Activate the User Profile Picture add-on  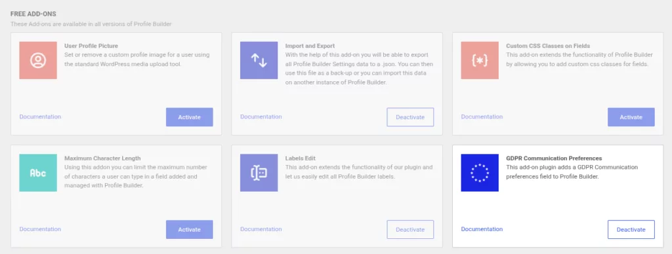pyautogui.click(x=190, y=117)
